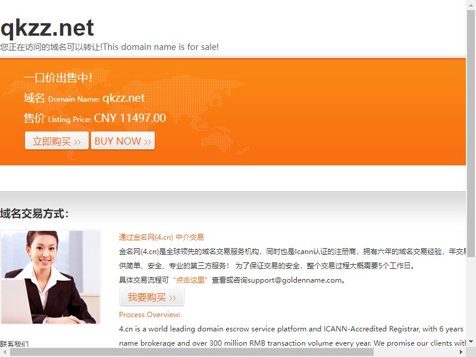
Task: Click the 我要购买 button
Action: coord(152,297)
